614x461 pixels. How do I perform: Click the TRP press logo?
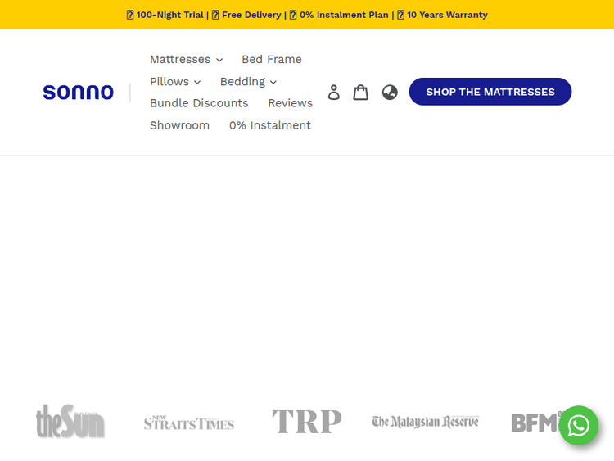point(306,422)
